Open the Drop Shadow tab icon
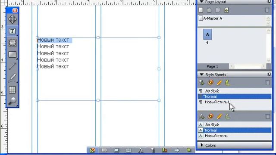Image resolution: width=276 pixels, height=155 pixels. click(x=189, y=150)
